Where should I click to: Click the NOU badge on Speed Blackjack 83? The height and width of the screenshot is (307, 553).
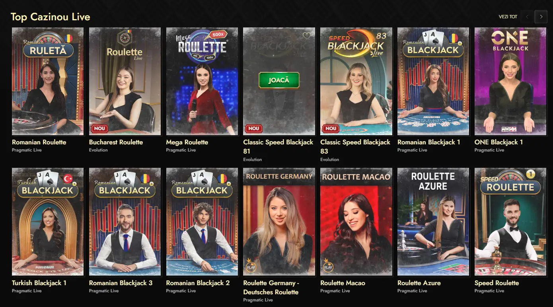click(330, 128)
